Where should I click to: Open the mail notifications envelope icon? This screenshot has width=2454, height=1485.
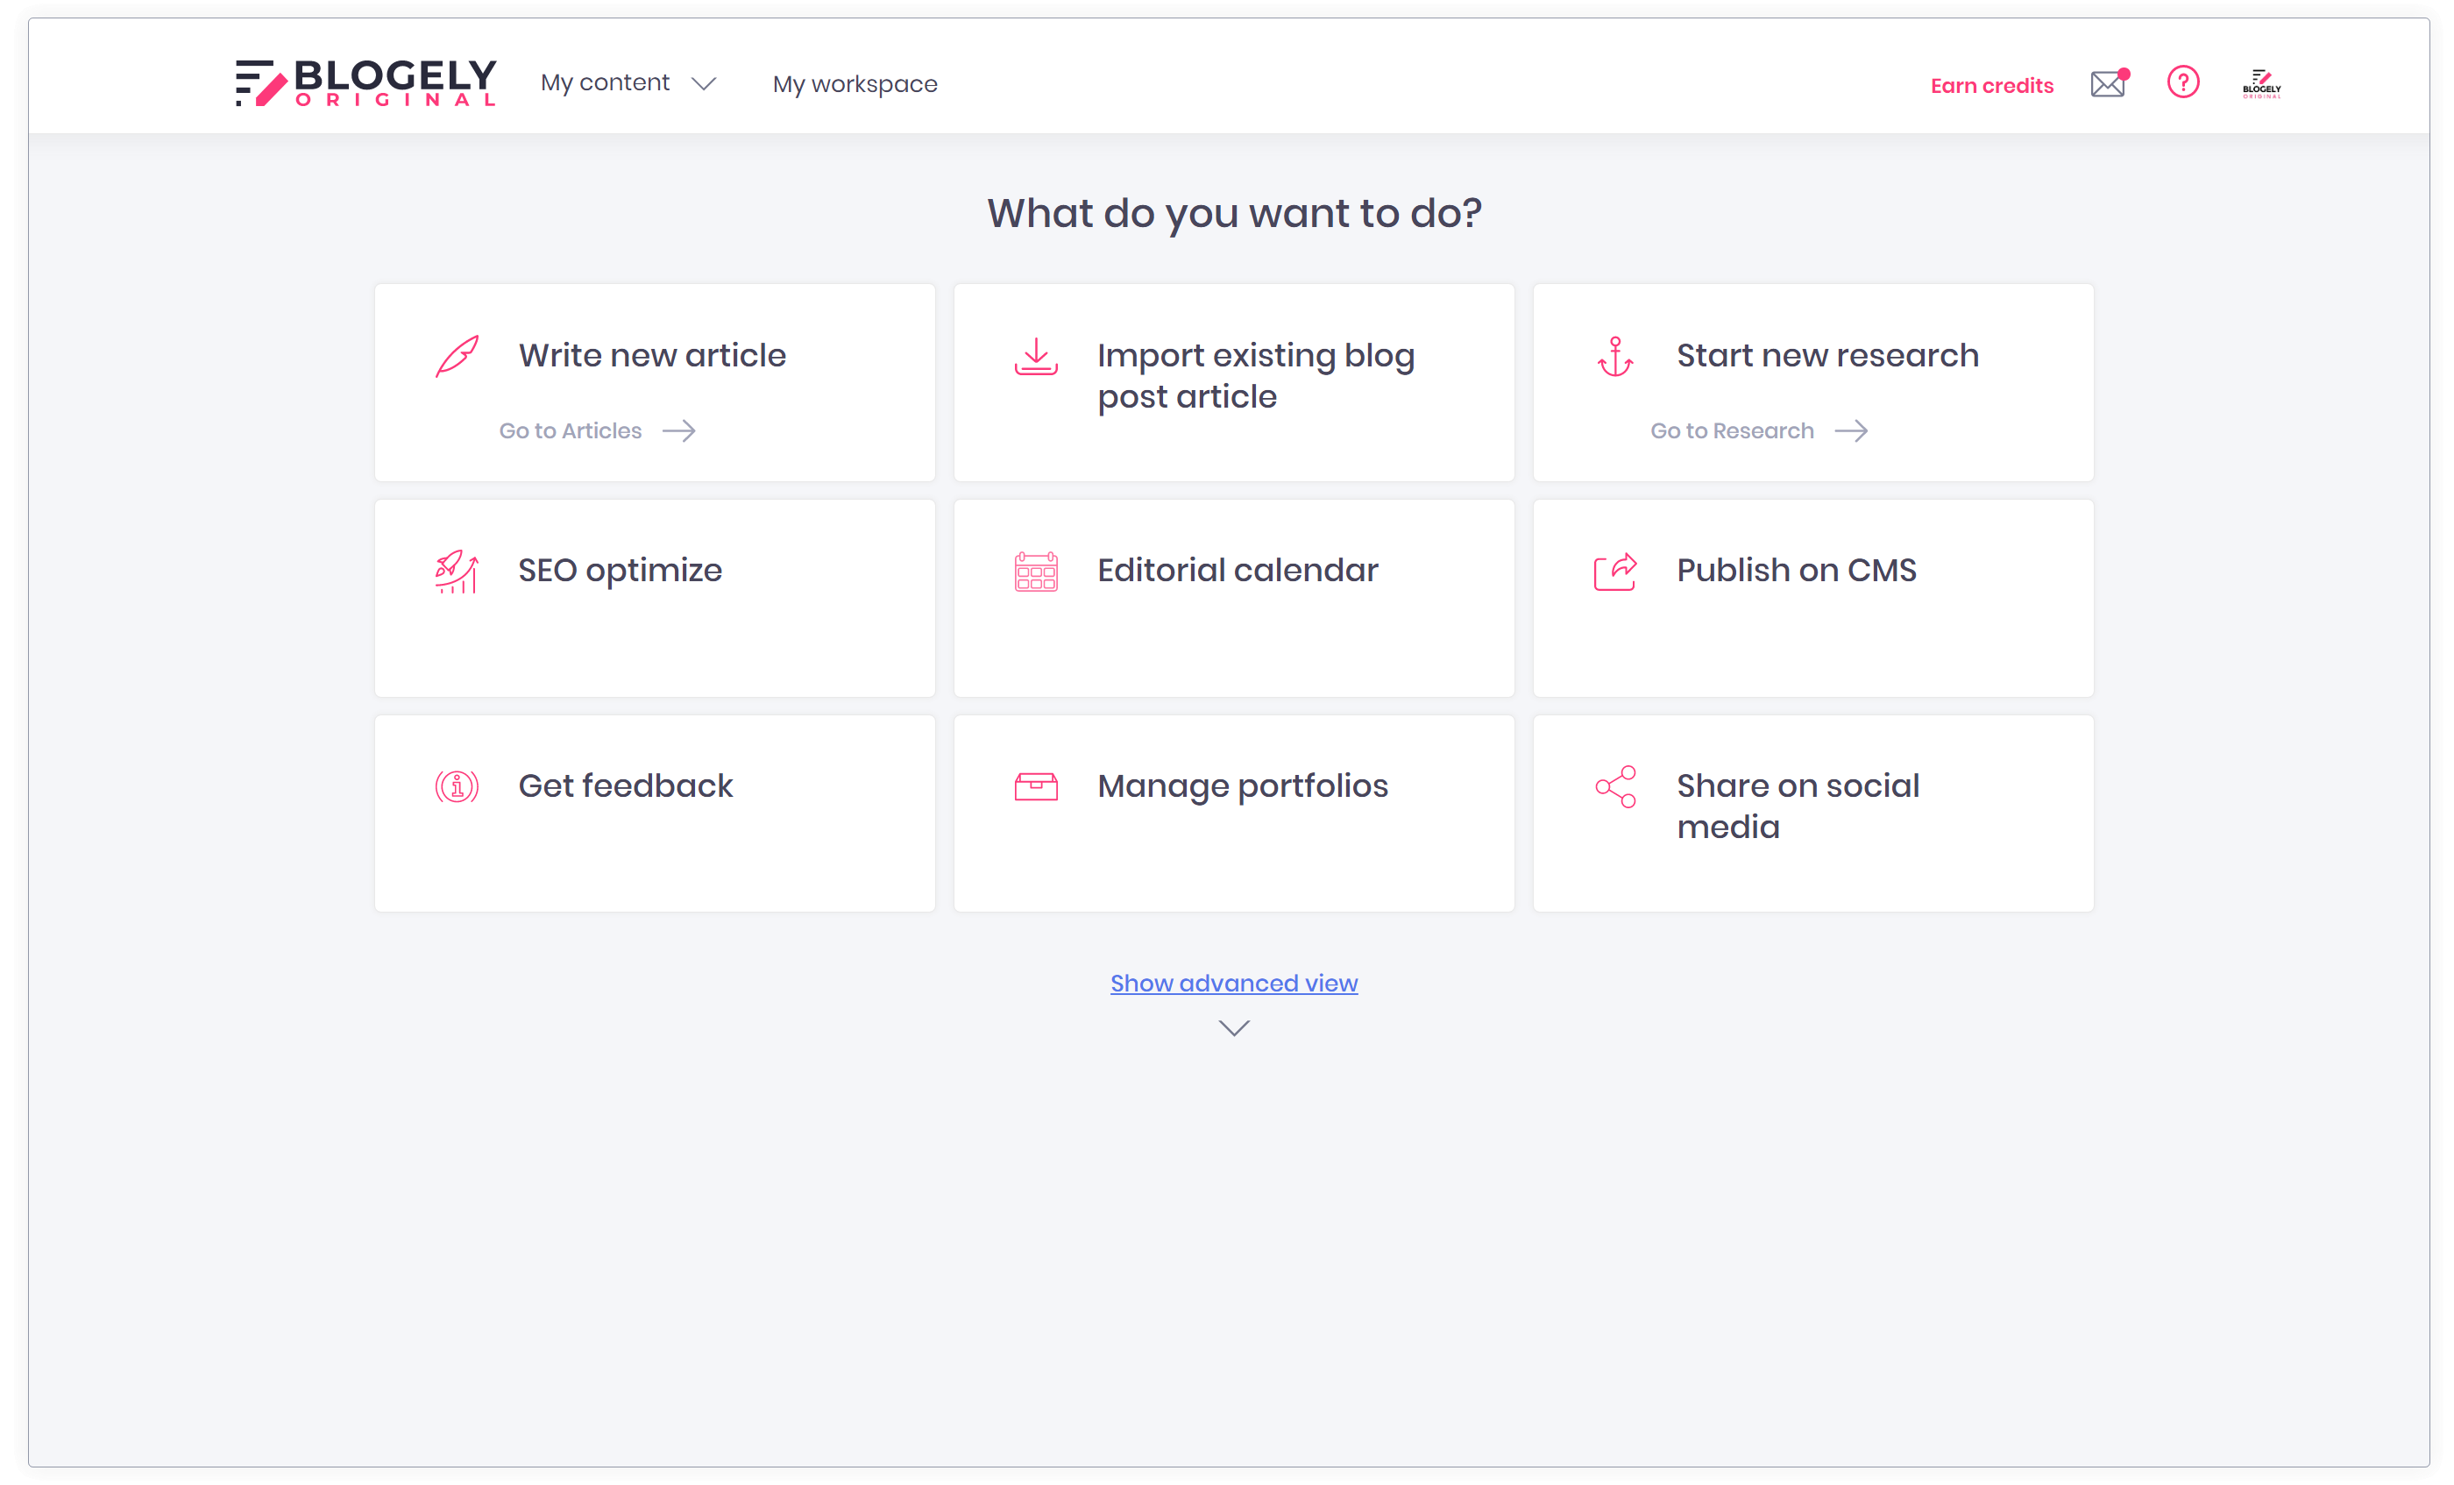click(2108, 83)
